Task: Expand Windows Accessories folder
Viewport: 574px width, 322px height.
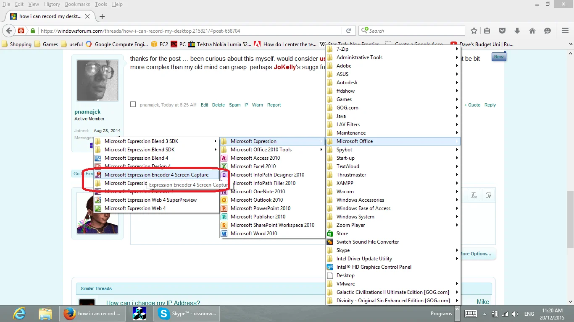Action: coord(393,200)
